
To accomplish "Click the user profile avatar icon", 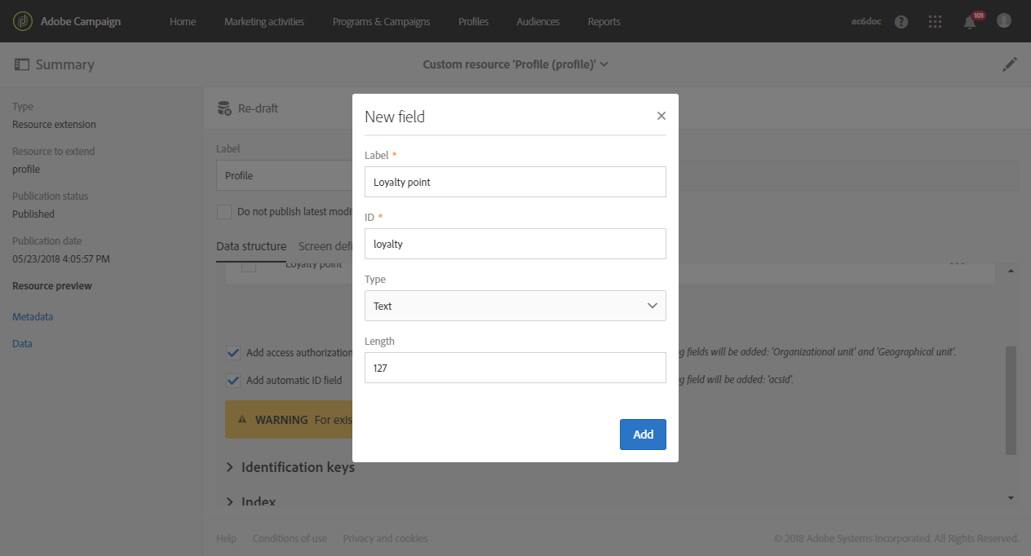I will 1004,21.
